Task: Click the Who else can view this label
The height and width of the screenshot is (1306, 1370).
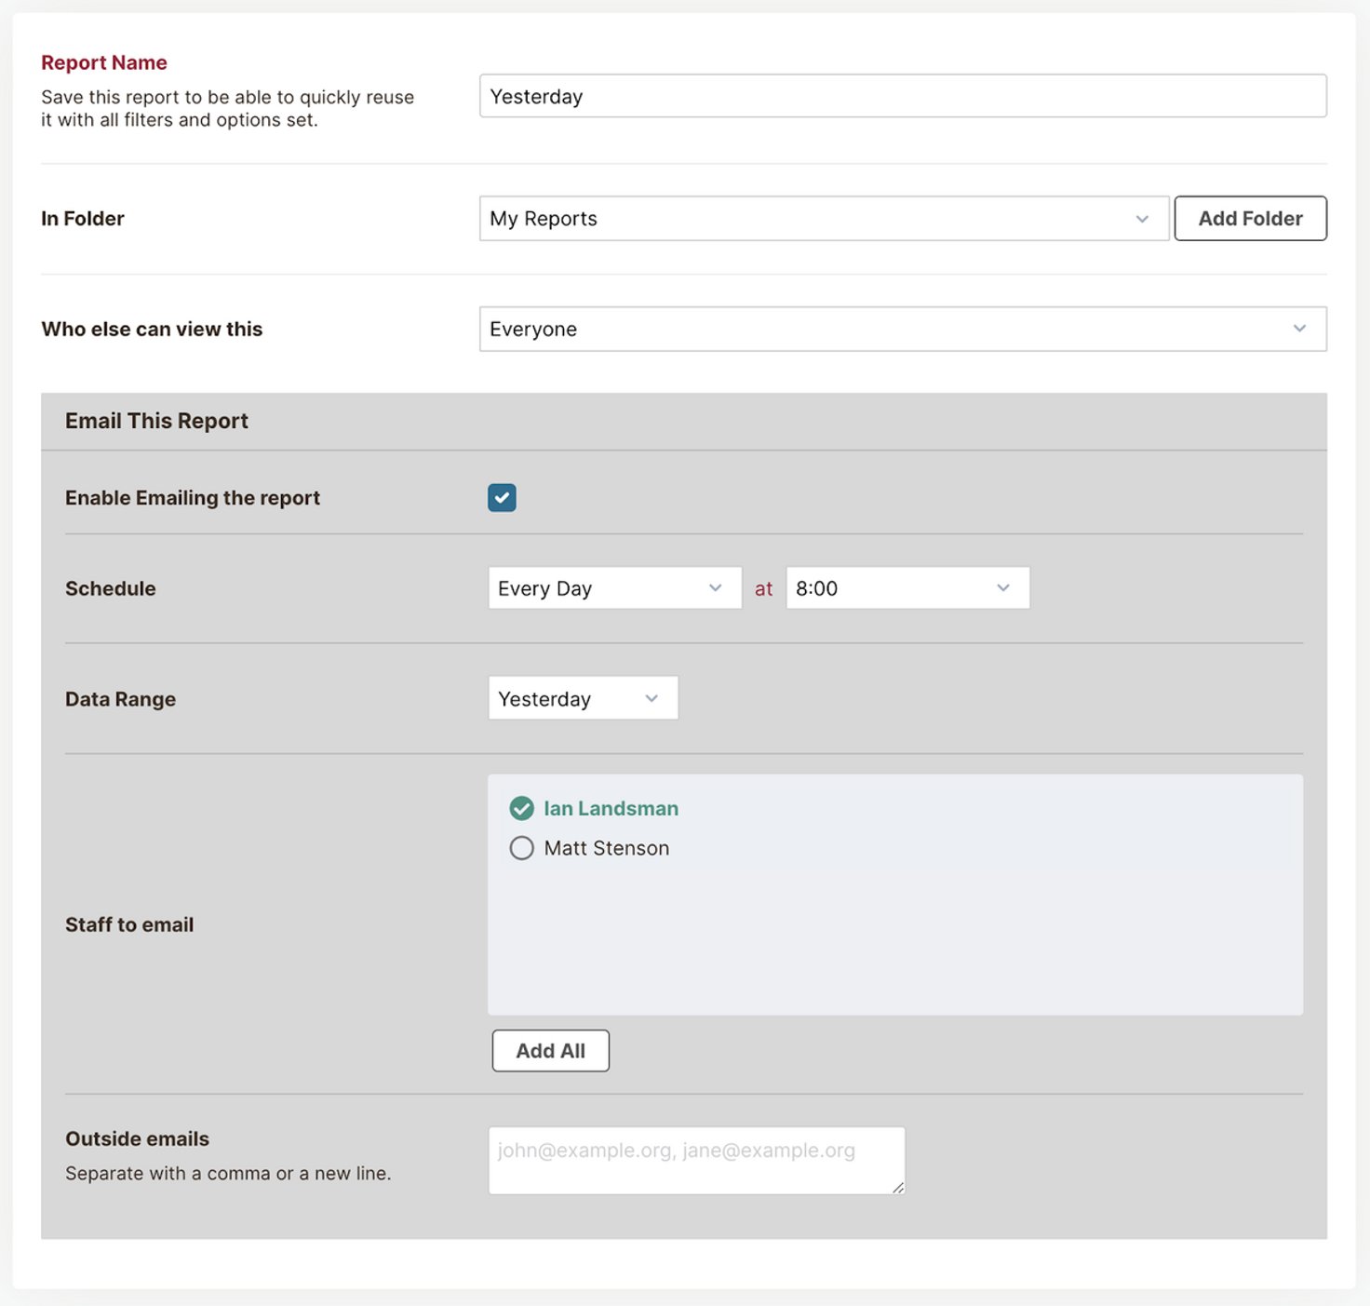Action: pos(152,329)
